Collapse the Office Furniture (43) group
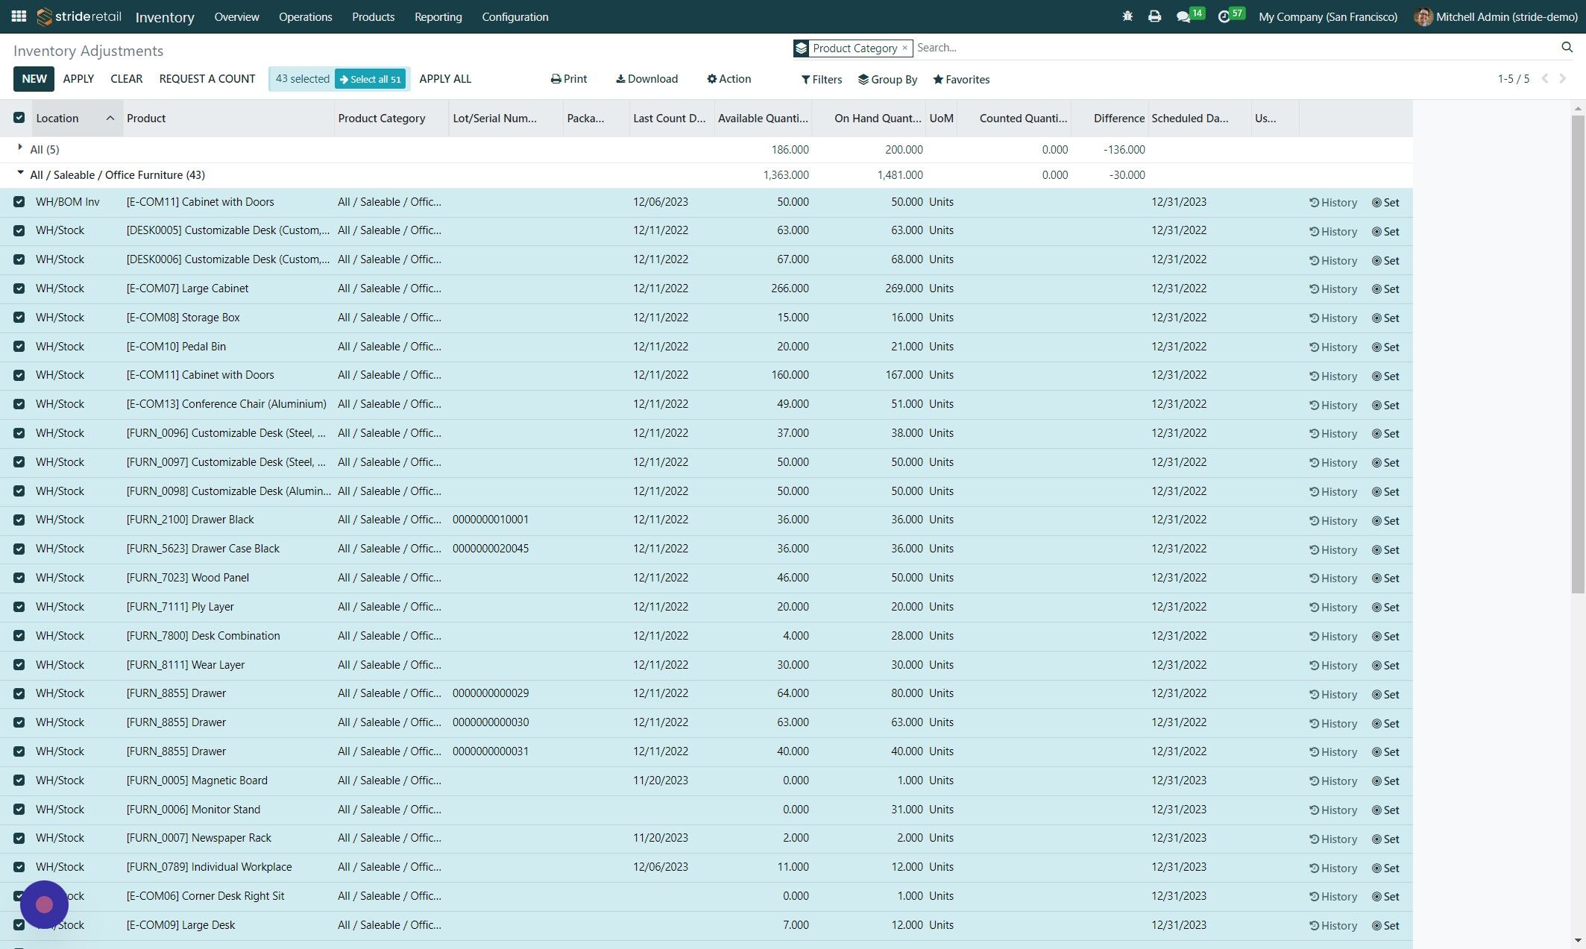 pyautogui.click(x=20, y=174)
